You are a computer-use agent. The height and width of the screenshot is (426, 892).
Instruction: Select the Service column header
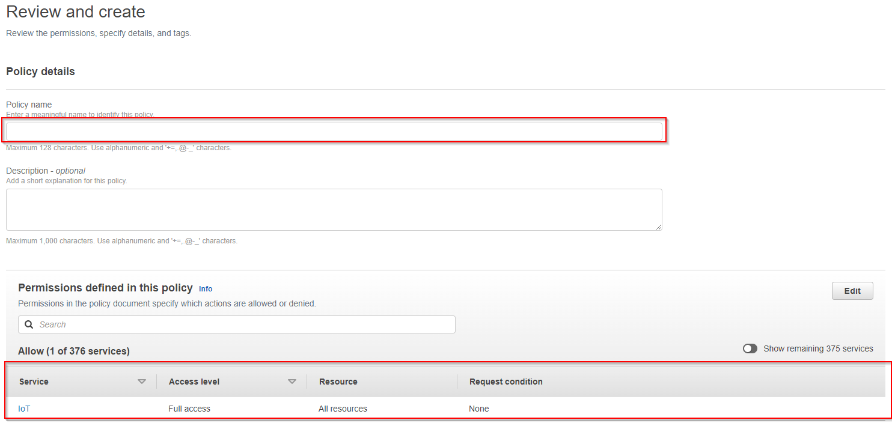34,382
